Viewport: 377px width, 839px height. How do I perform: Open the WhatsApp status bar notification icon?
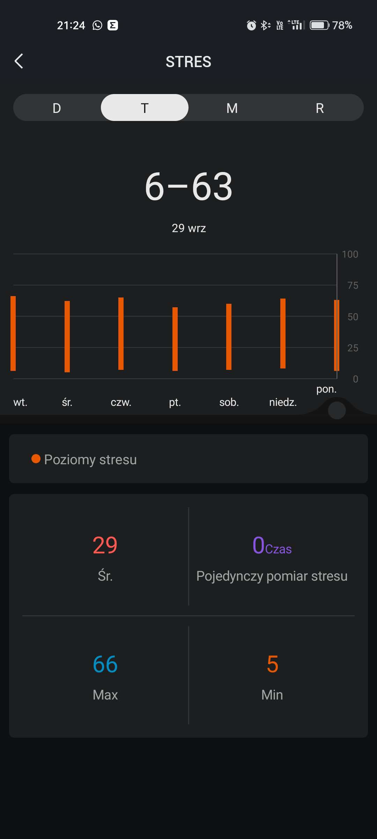97,25
